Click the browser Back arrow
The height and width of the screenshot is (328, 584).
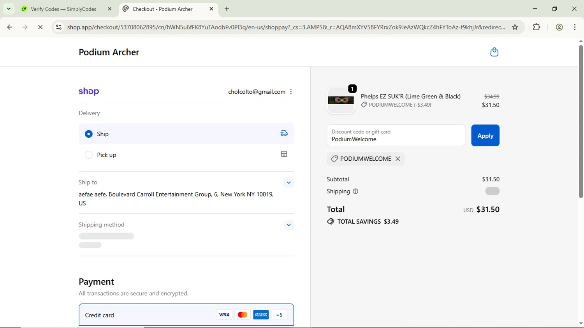click(x=10, y=27)
